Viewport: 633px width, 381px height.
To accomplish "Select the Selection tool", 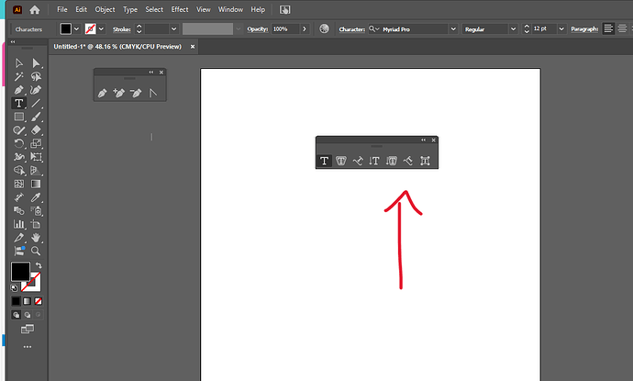I will pos(18,63).
